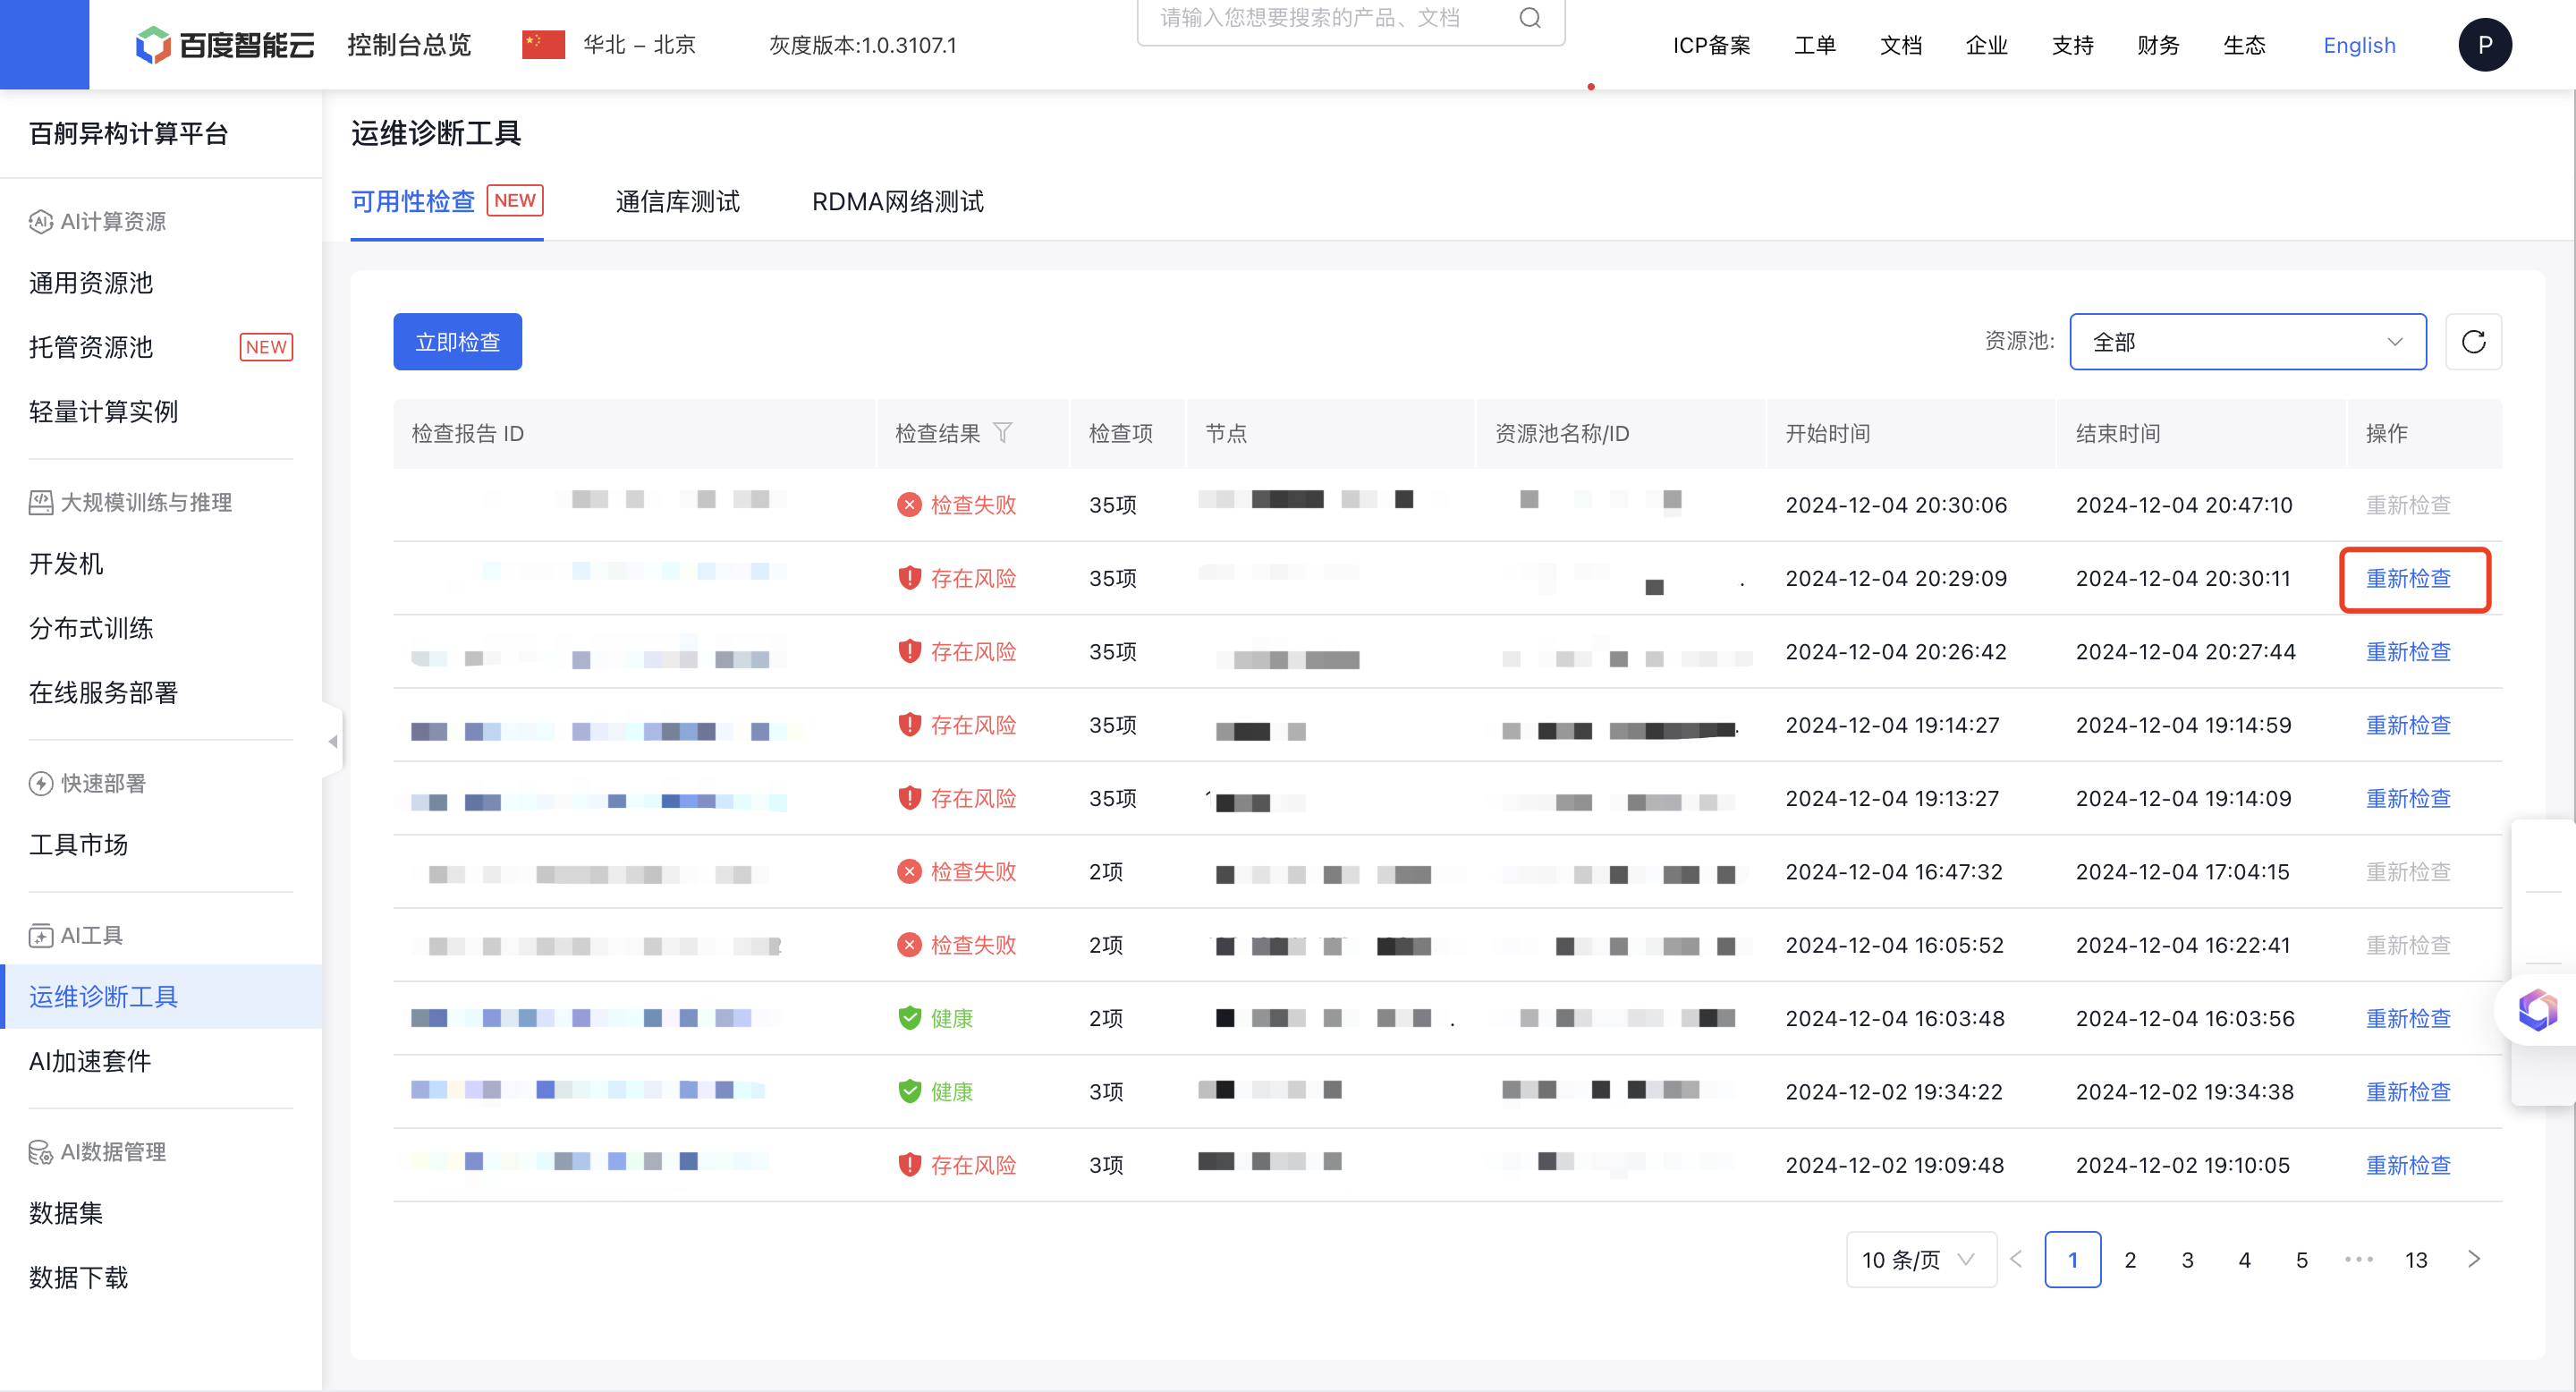This screenshot has width=2576, height=1392.
Task: Go to previous page arrow
Action: 2016,1259
